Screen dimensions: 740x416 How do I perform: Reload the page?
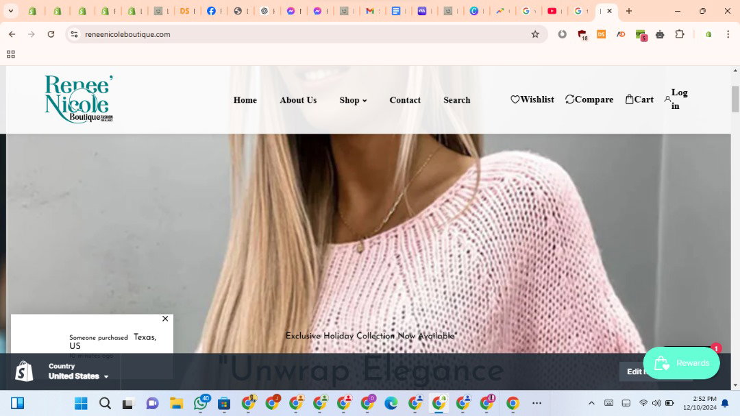coord(51,34)
